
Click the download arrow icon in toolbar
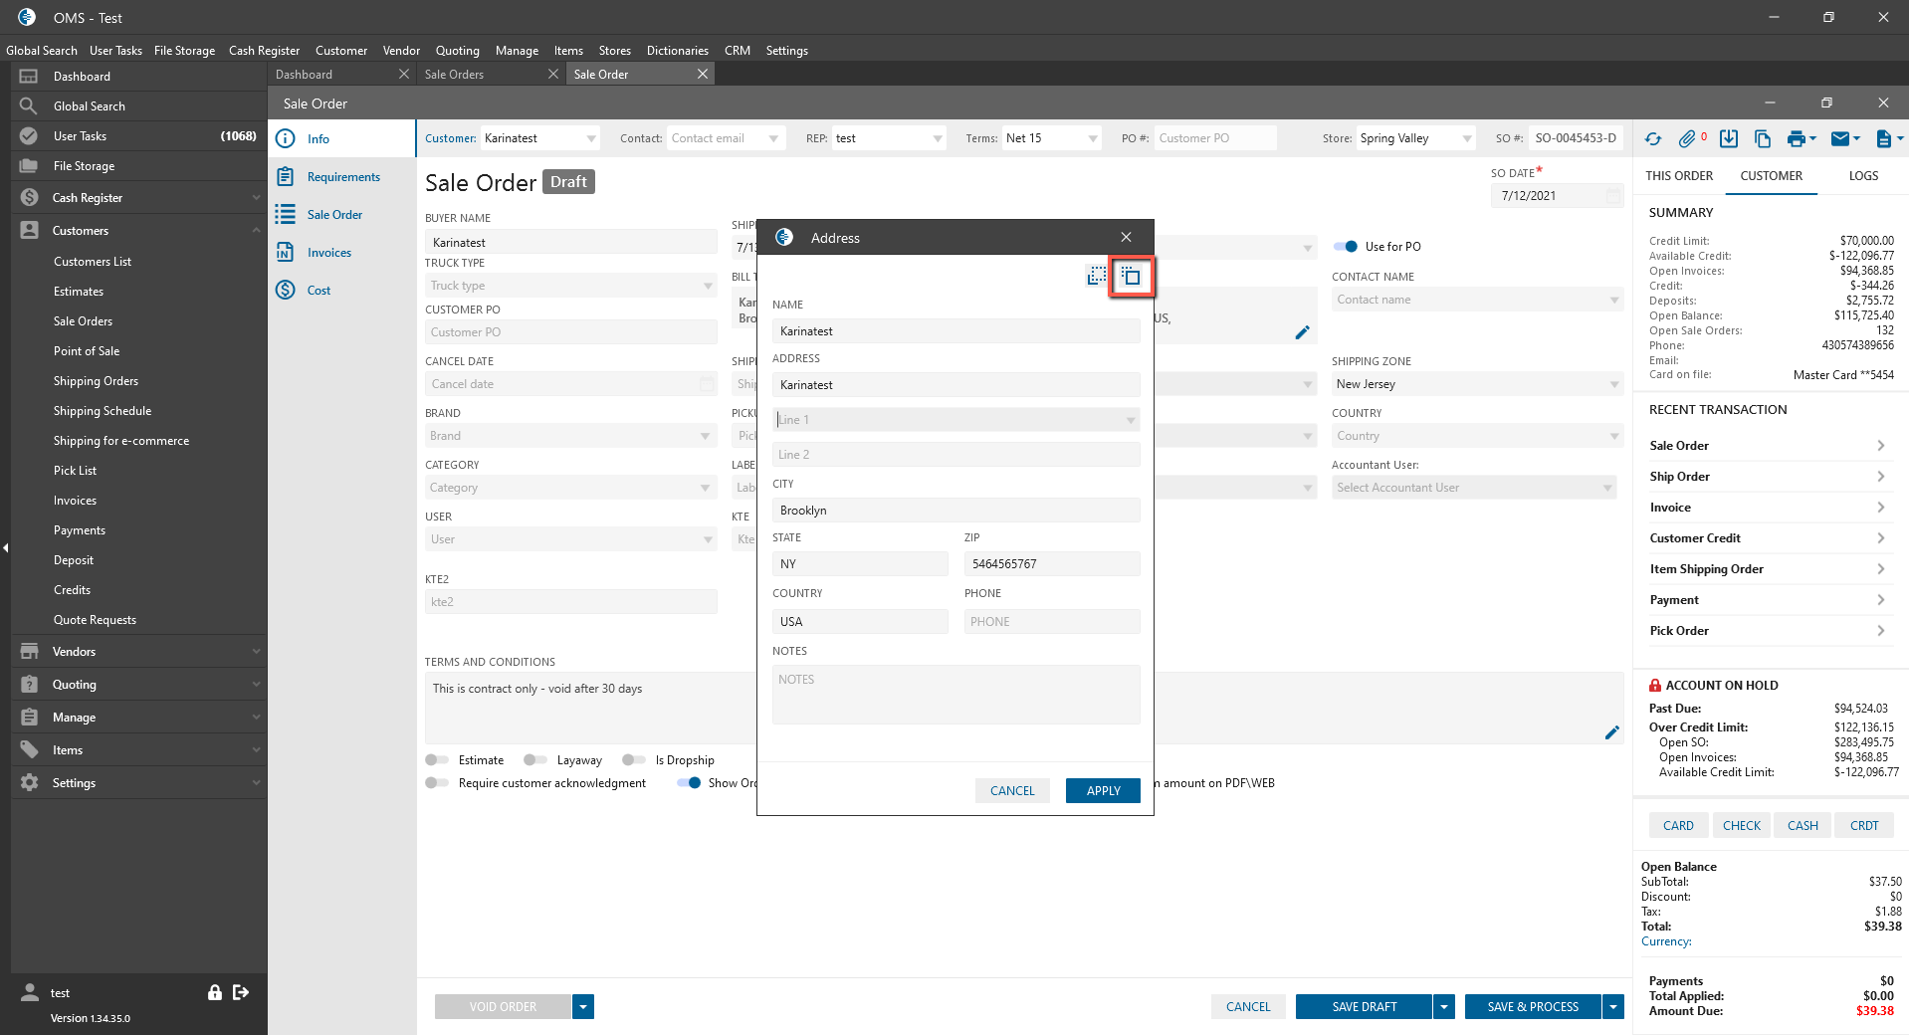pyautogui.click(x=1729, y=139)
